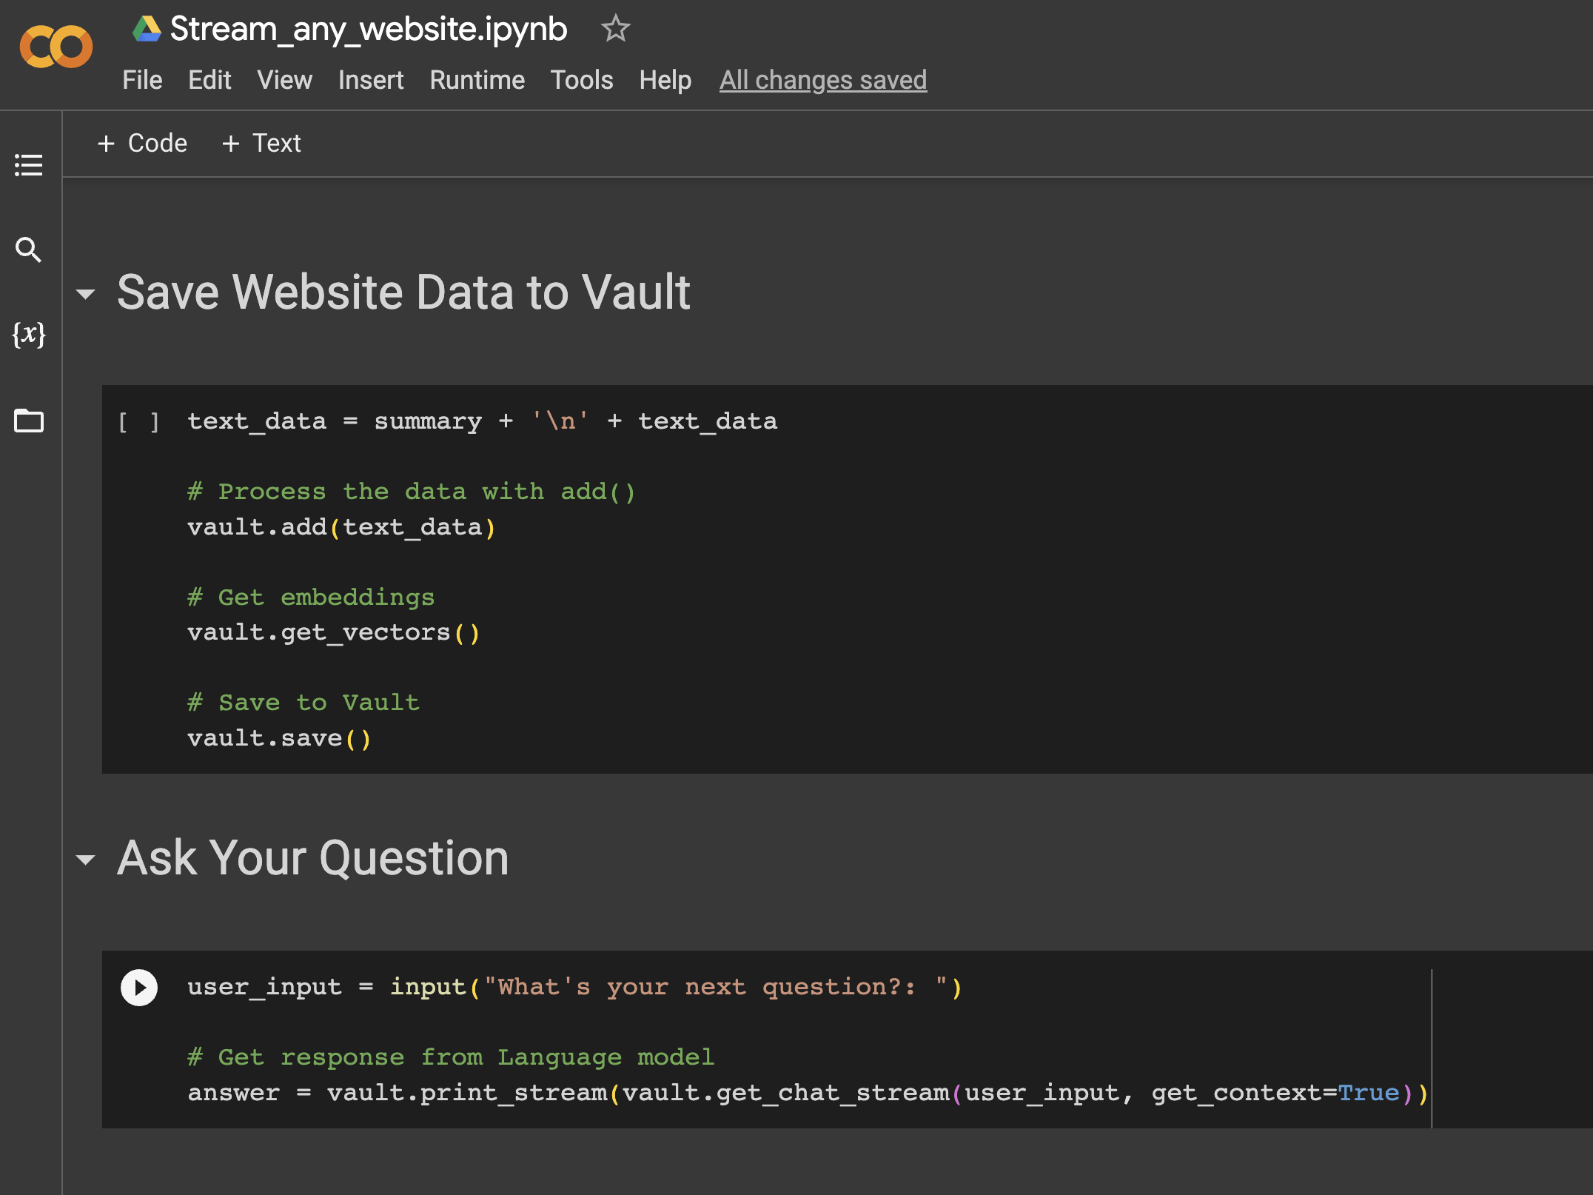Open the Tools menu
The image size is (1593, 1195).
[x=582, y=80]
